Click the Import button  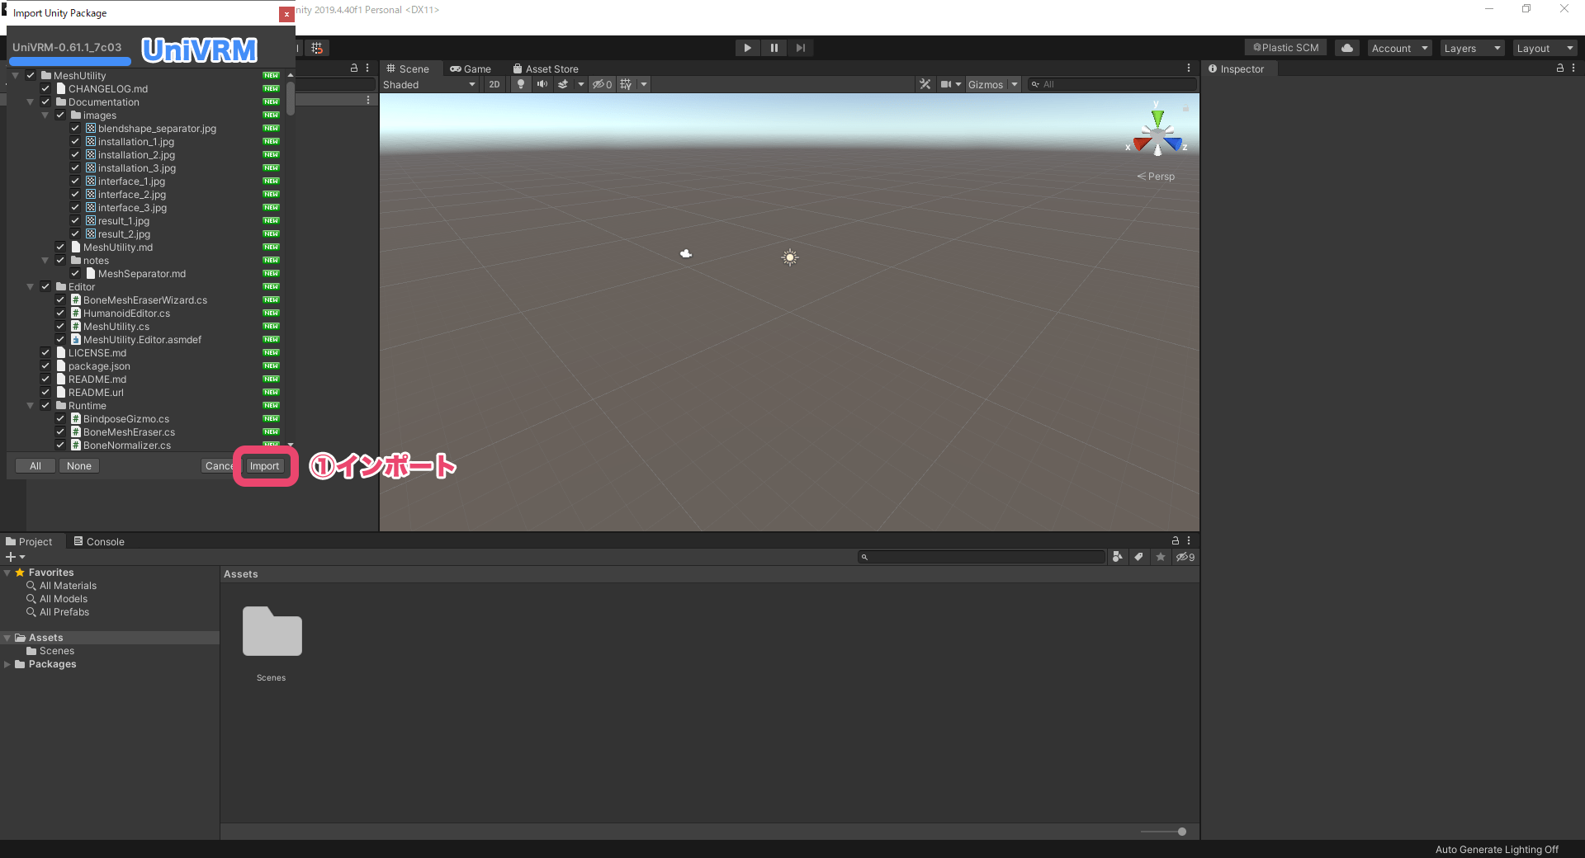click(x=264, y=465)
